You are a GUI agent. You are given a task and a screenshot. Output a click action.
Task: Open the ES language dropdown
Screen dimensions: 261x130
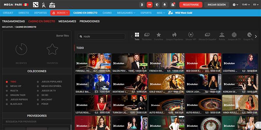256,5
